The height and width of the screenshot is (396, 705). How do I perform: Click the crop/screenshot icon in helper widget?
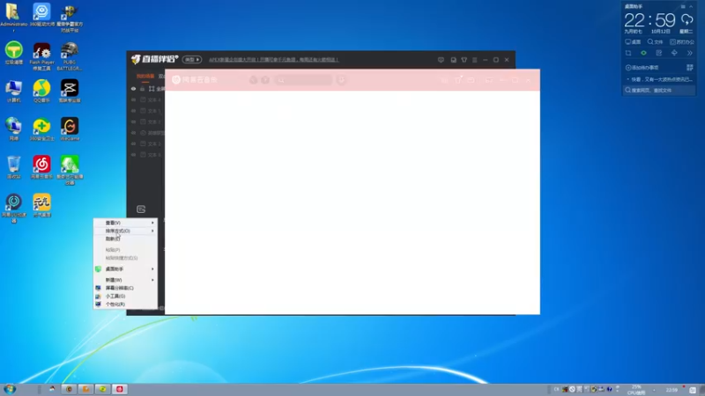tap(628, 53)
